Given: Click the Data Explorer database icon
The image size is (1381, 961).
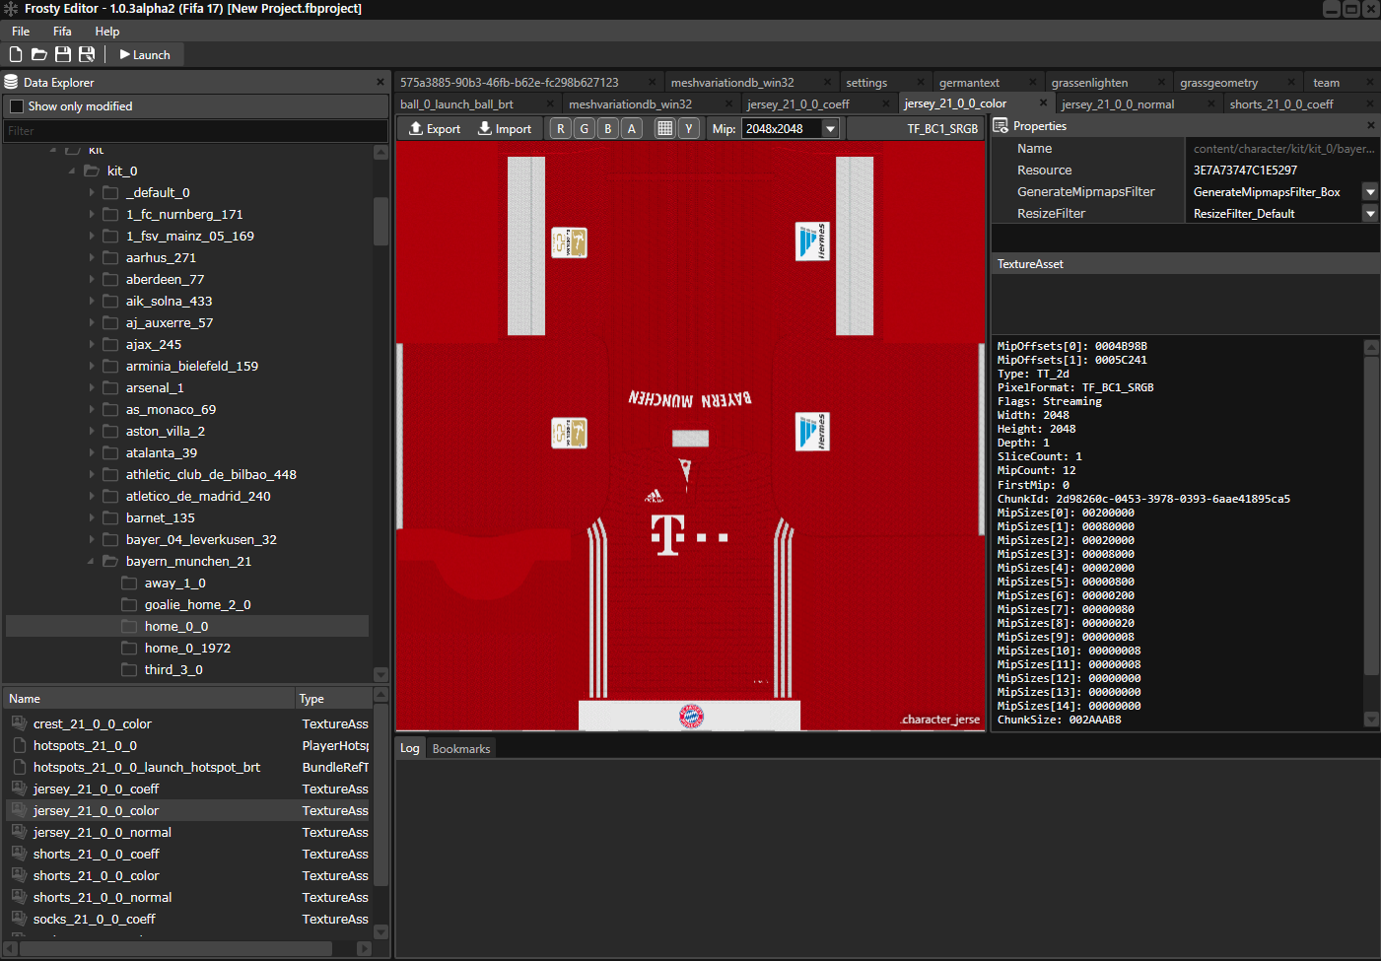Looking at the screenshot, I should [x=12, y=82].
